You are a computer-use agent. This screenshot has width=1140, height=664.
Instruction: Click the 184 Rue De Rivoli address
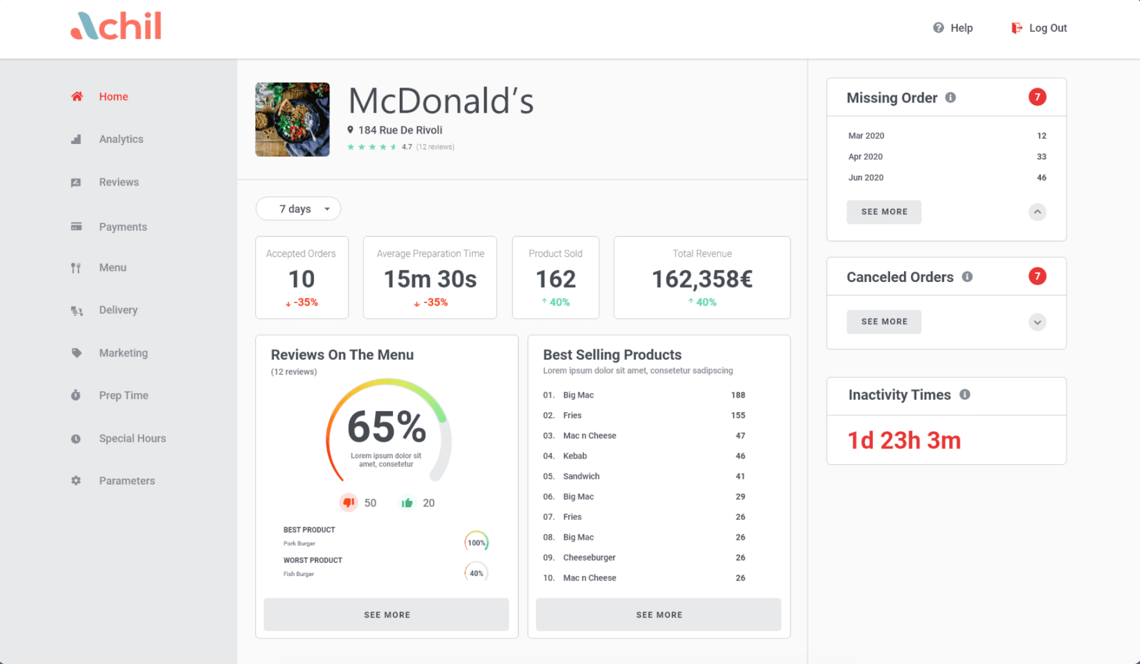(x=400, y=130)
